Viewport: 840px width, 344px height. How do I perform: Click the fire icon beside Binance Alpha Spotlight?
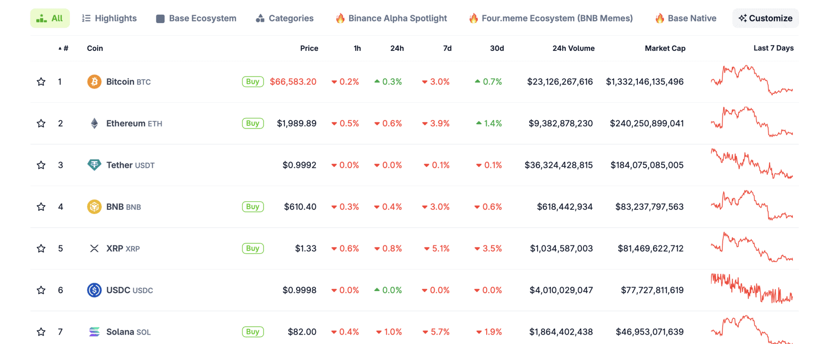(x=340, y=18)
